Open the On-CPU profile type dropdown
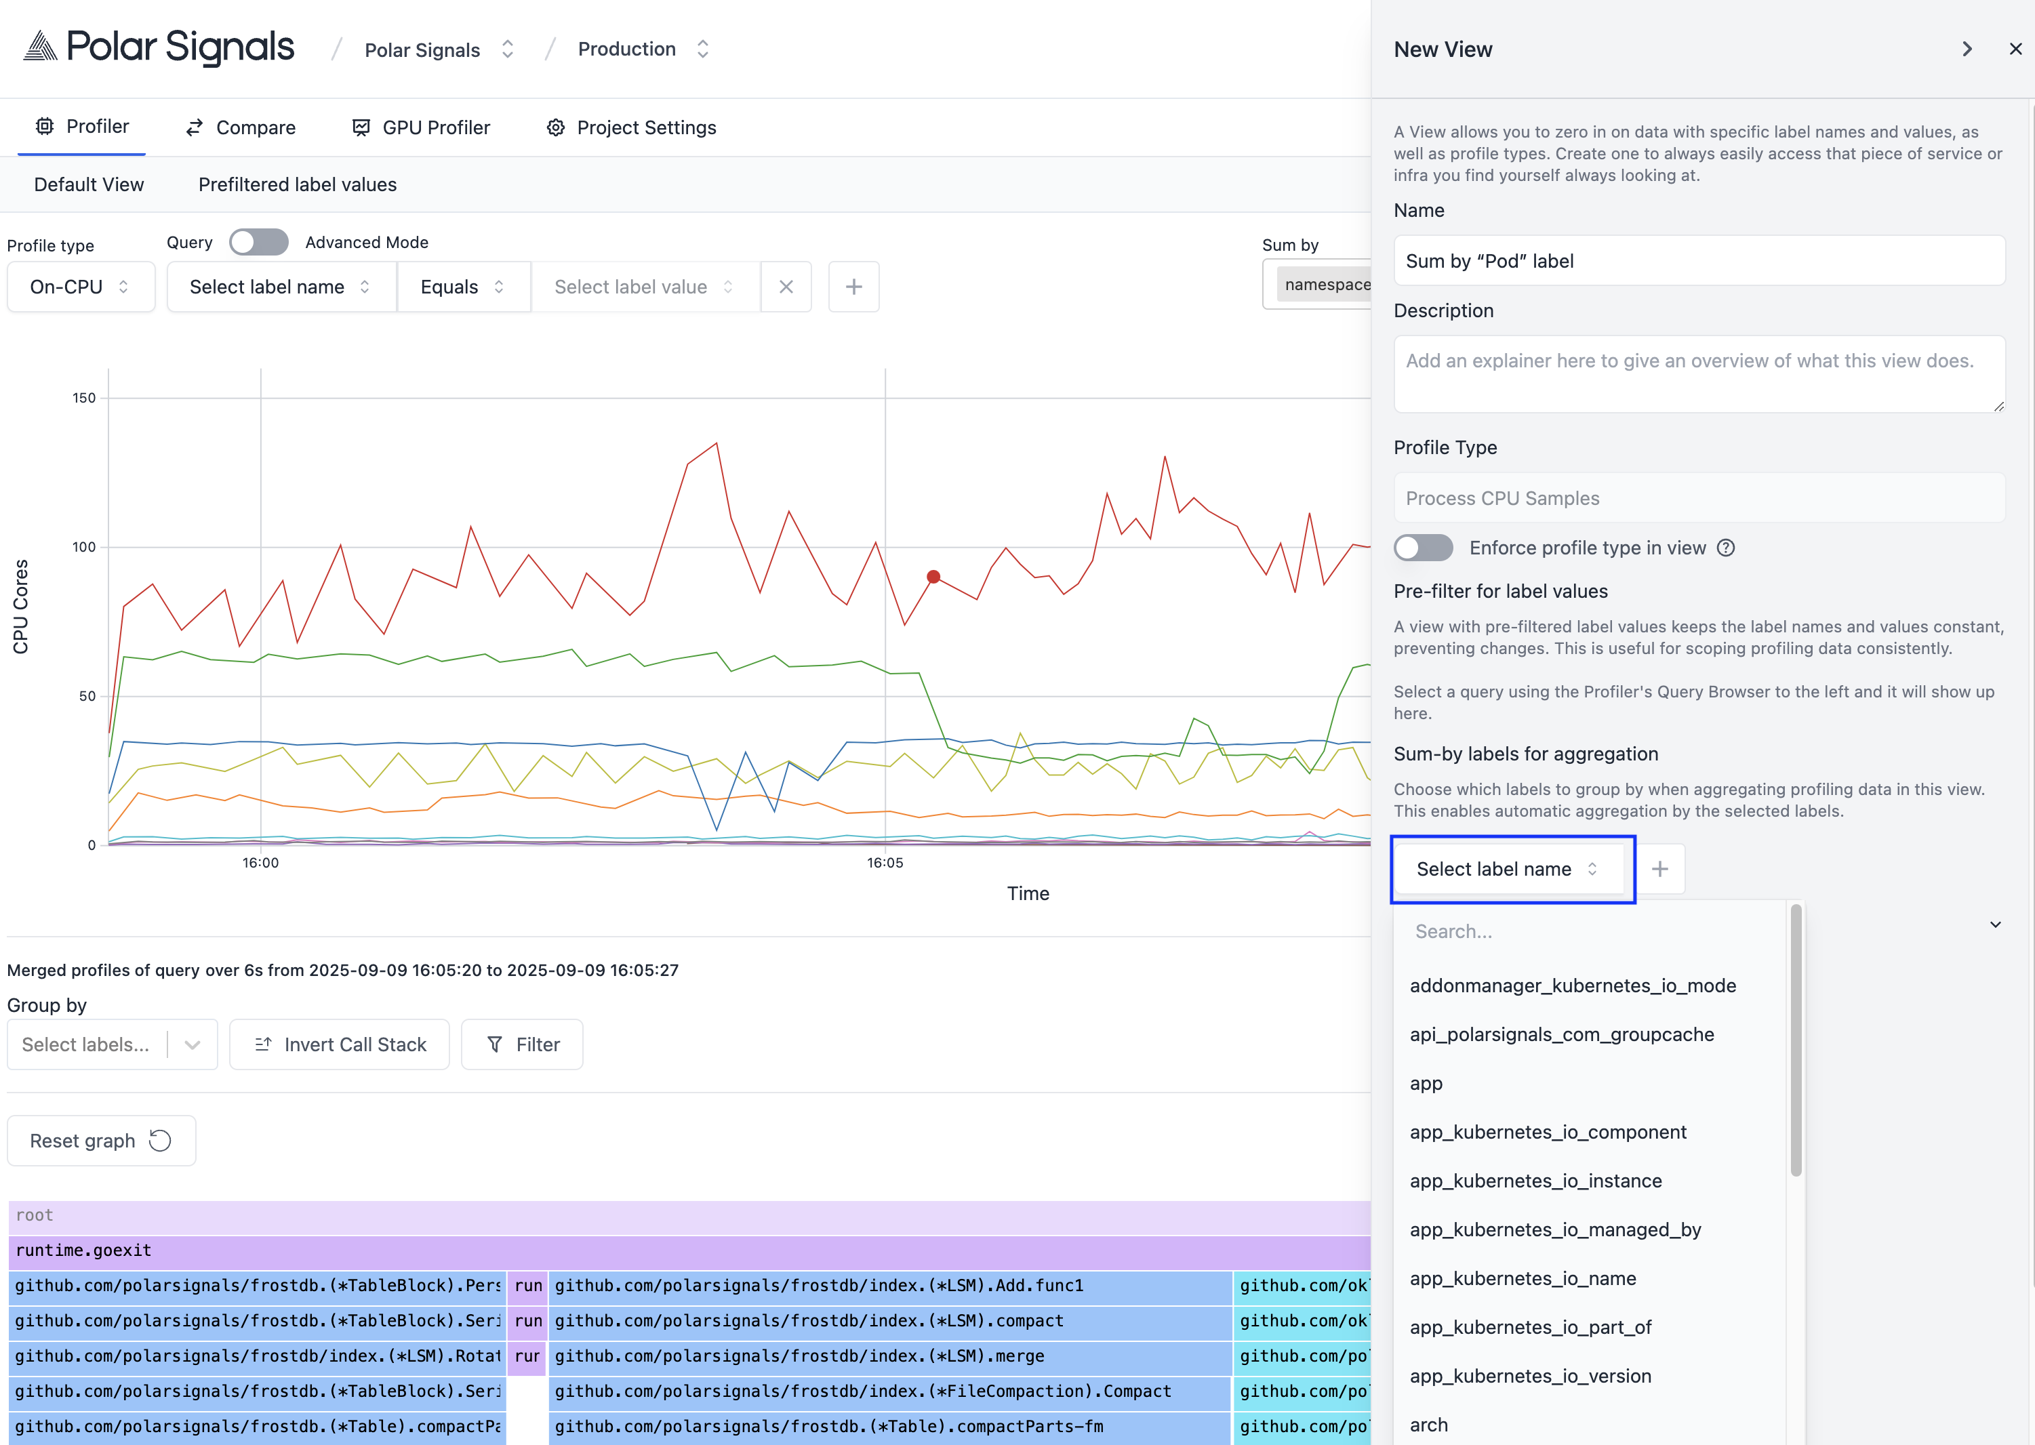The height and width of the screenshot is (1445, 2035). pos(80,287)
